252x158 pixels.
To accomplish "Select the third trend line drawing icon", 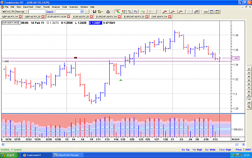I will [x=181, y=12].
